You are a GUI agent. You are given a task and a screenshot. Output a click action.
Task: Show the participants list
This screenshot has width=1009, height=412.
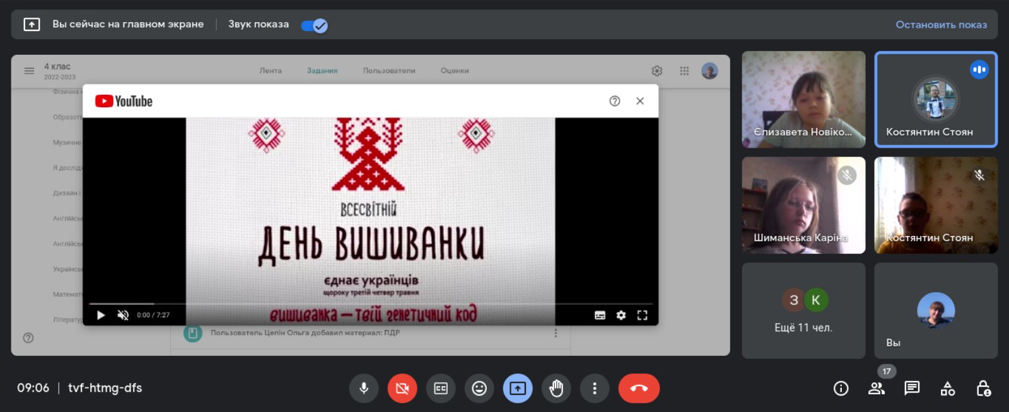coord(876,389)
